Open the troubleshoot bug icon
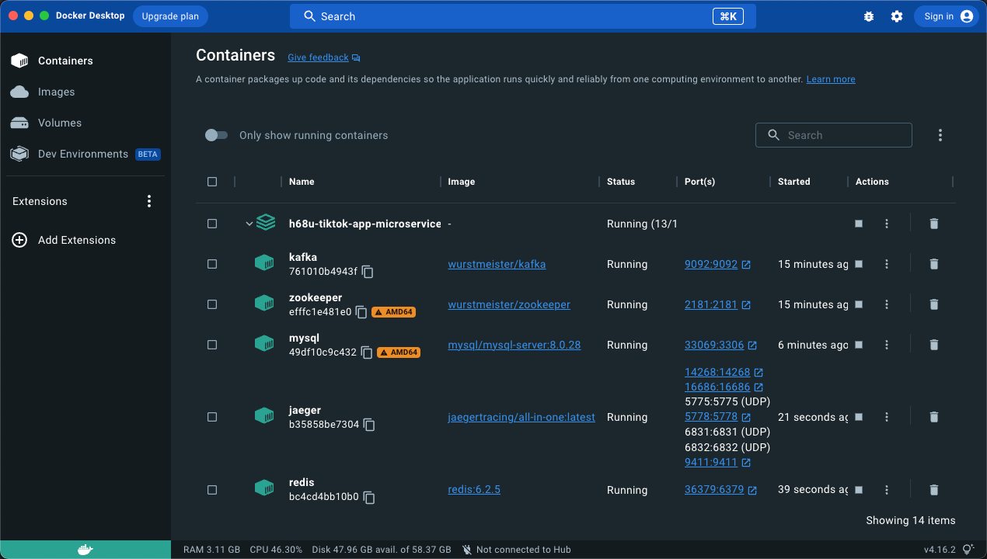 coord(869,16)
